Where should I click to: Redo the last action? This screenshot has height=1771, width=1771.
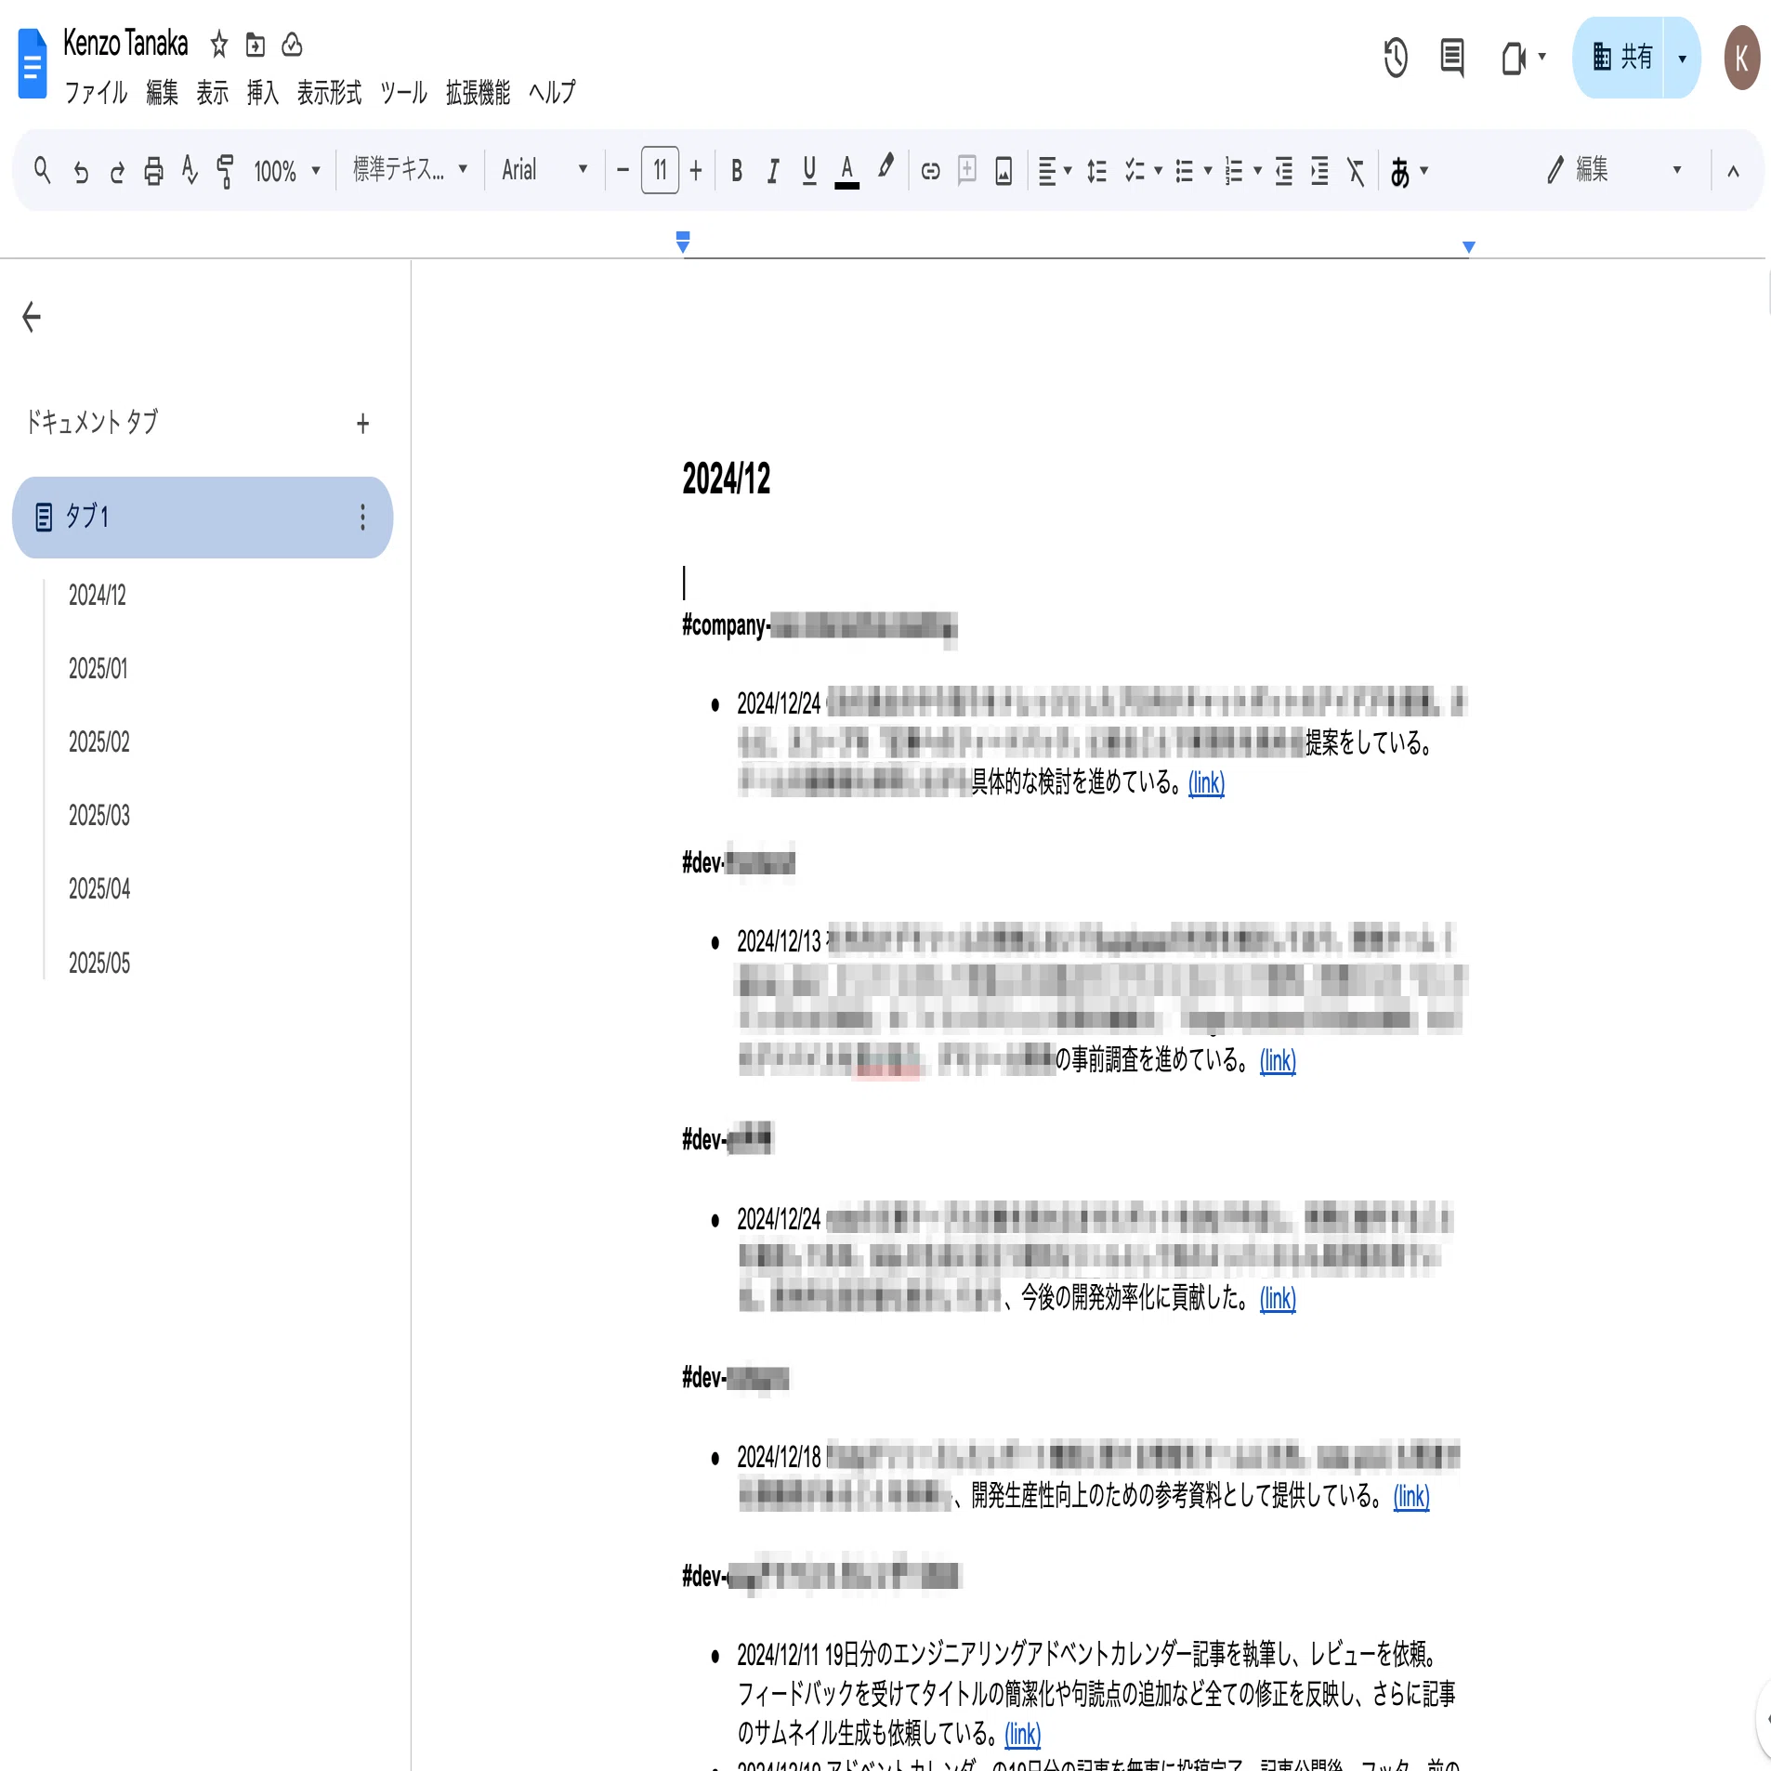pos(117,171)
